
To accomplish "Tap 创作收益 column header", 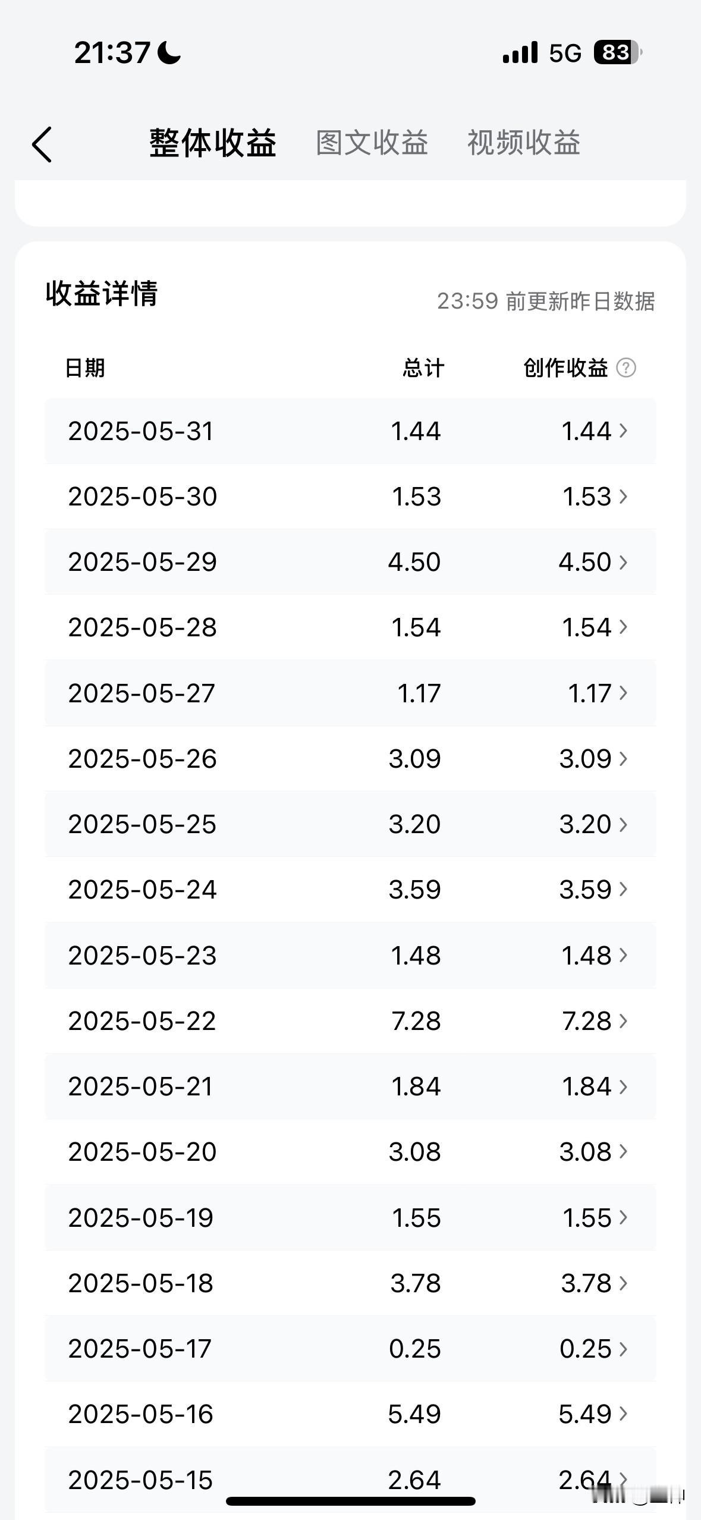I will (x=565, y=368).
